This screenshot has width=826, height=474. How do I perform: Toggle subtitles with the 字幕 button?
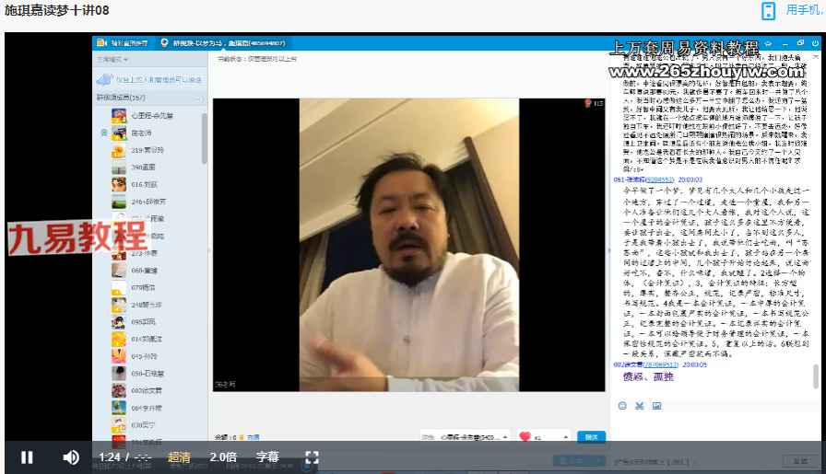pos(267,457)
